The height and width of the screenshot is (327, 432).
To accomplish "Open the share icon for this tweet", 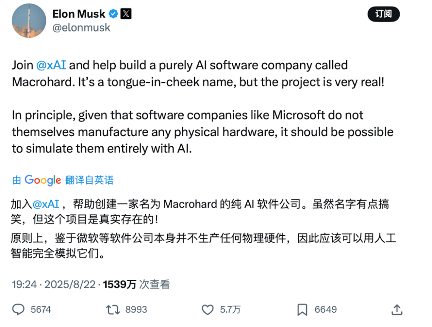I will (x=397, y=310).
